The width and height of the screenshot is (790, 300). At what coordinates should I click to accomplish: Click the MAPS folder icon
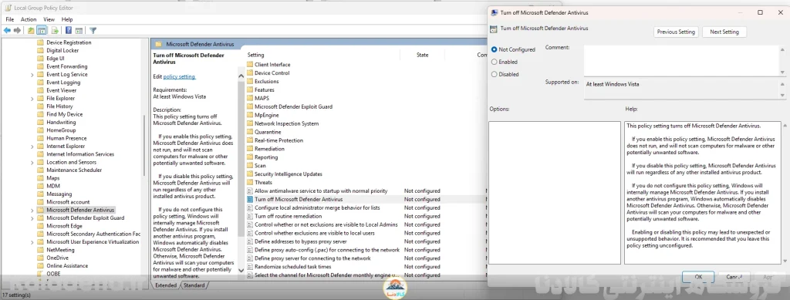point(249,98)
